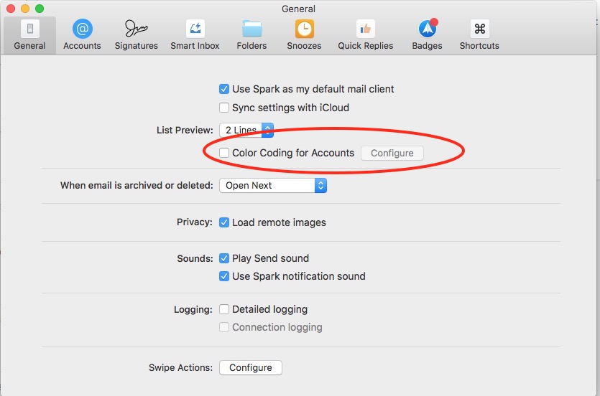Open the Folders preferences icon
Screen dimensions: 600x396
251,29
